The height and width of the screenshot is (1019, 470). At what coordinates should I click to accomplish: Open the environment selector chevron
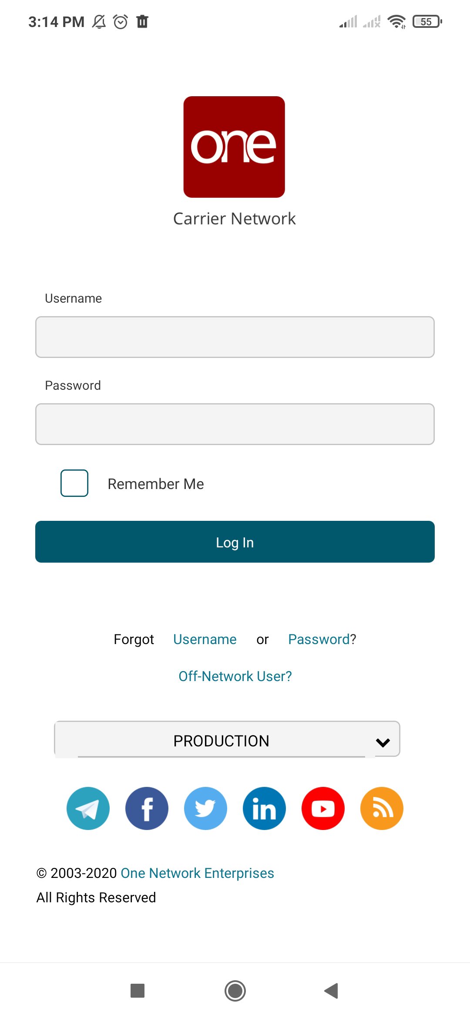(383, 740)
